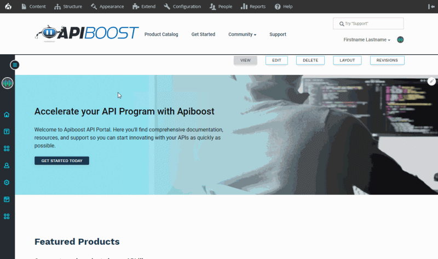Click the Apiboost logo
The height and width of the screenshot is (259, 438).
pyautogui.click(x=87, y=33)
